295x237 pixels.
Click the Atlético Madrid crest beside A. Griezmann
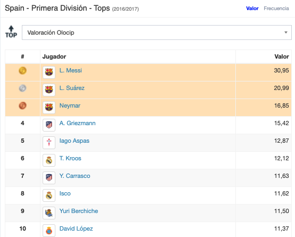click(x=49, y=125)
